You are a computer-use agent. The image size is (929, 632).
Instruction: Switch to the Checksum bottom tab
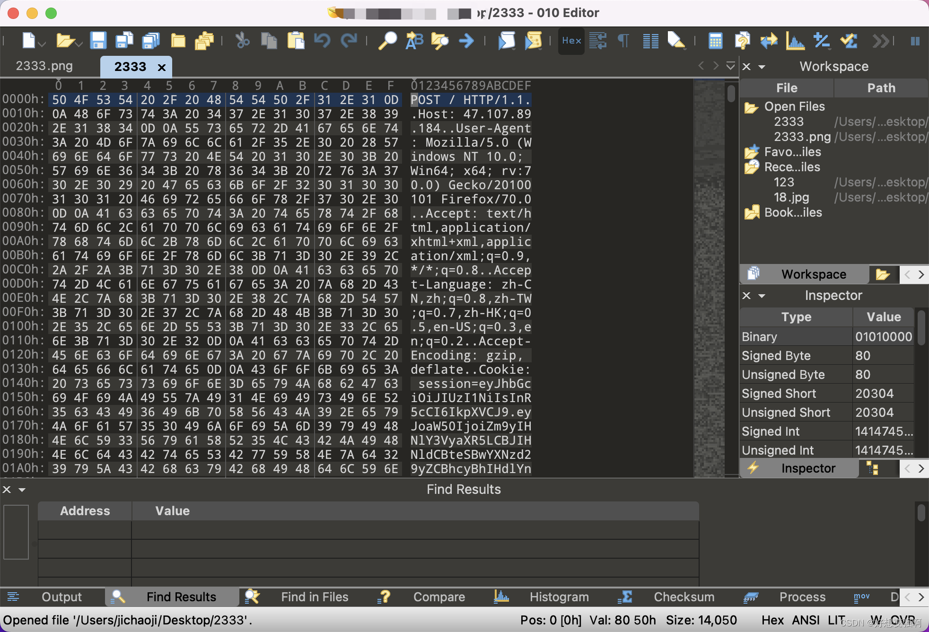click(684, 597)
